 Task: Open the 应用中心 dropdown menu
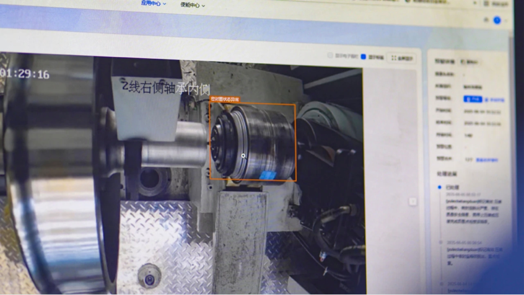click(x=152, y=4)
